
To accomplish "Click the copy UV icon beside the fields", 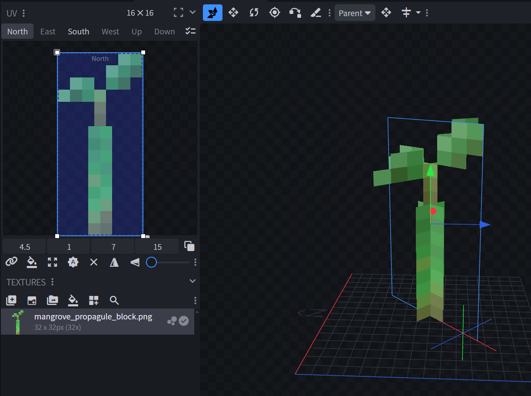I will [x=189, y=246].
